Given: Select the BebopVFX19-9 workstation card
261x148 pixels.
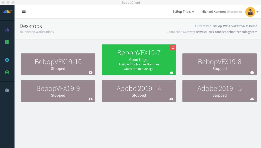Looking at the screenshot, I should click(x=58, y=91).
